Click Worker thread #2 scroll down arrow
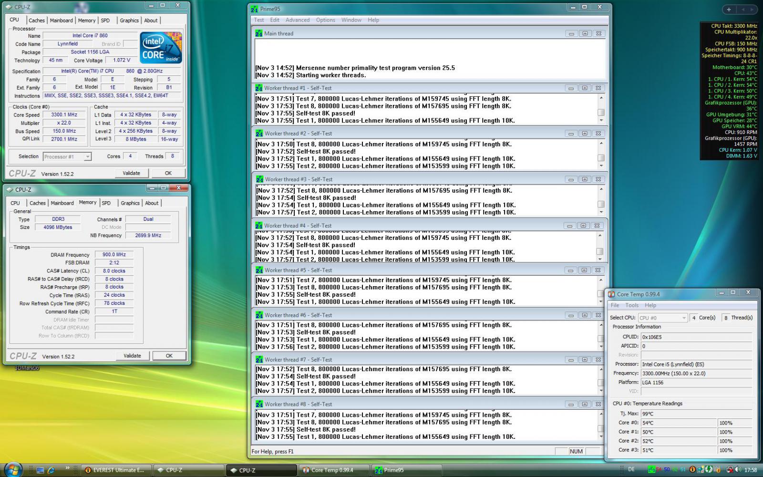 point(601,166)
